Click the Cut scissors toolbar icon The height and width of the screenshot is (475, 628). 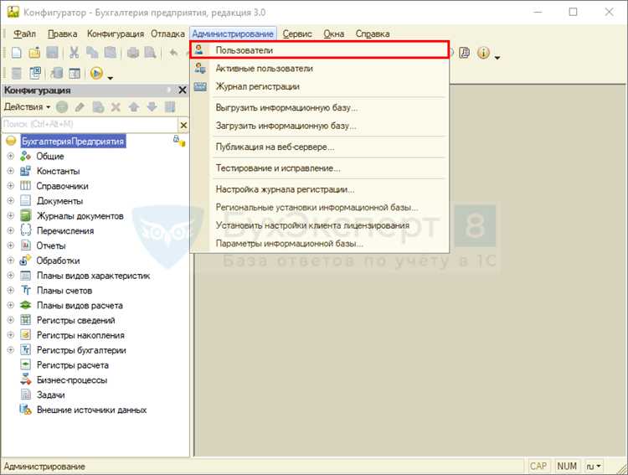pyautogui.click(x=74, y=53)
